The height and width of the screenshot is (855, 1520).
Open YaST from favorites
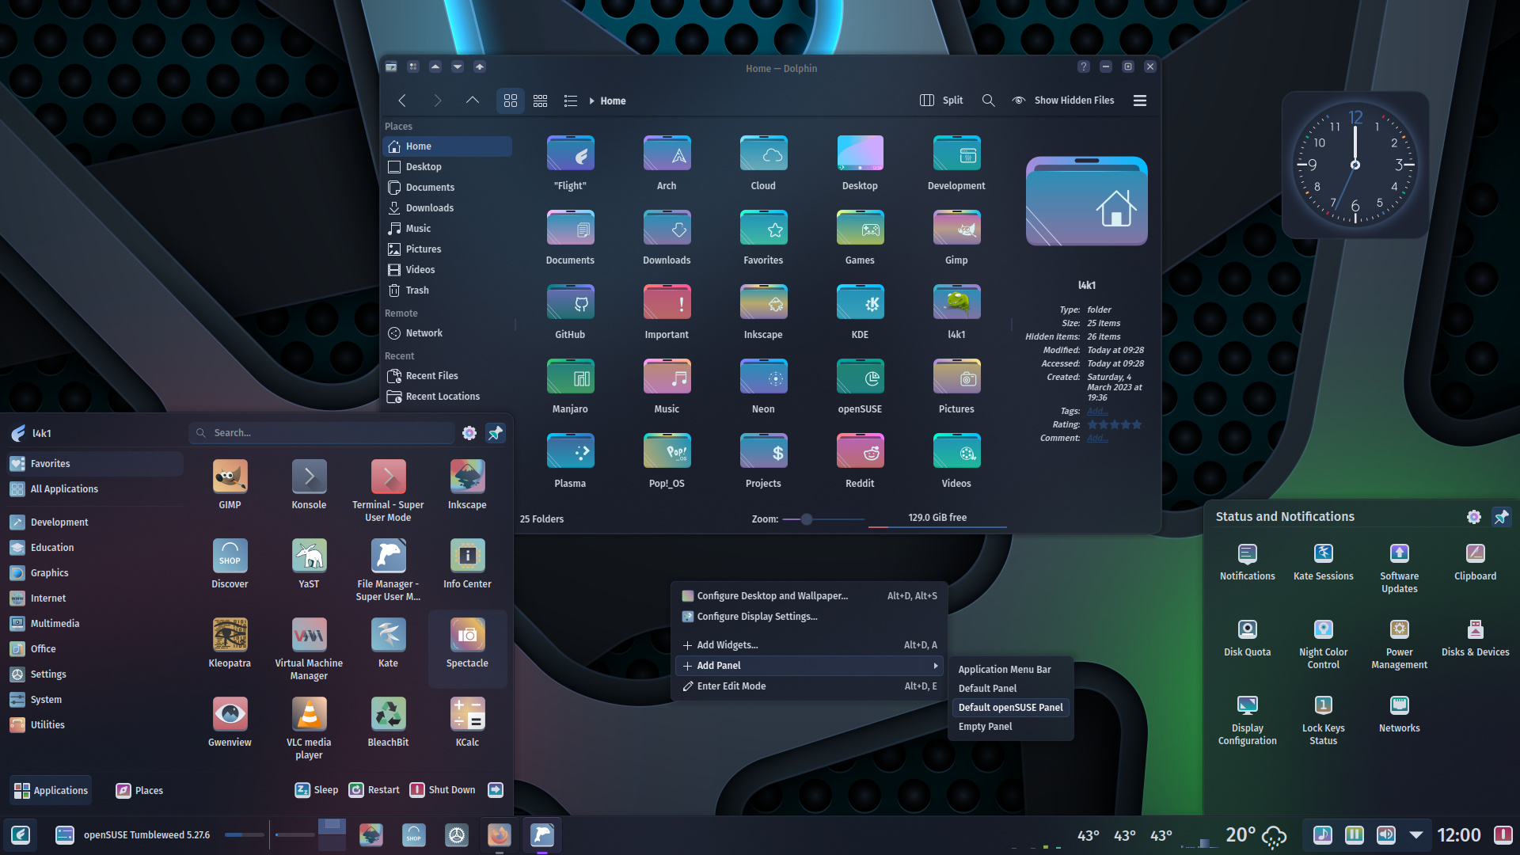309,564
